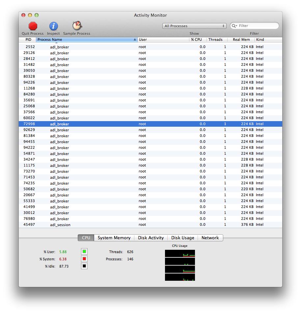This screenshot has height=313, width=301.
Task: Select process row with PID 94222
Action: 150,147
